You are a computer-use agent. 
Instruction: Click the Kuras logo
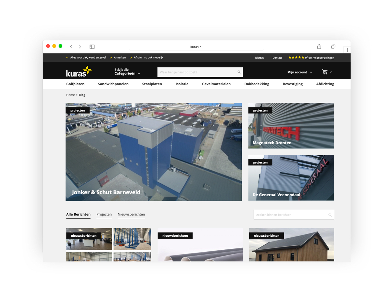79,71
